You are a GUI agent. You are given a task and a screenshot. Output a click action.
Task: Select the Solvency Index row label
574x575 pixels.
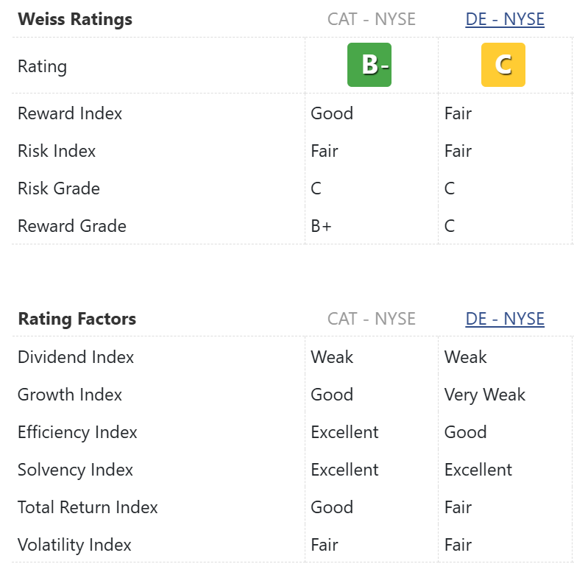click(x=75, y=470)
